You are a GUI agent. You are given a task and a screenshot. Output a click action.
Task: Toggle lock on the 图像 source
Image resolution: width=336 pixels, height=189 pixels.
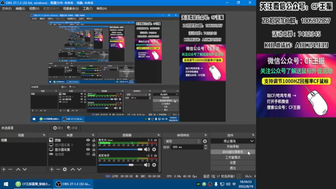[94, 140]
